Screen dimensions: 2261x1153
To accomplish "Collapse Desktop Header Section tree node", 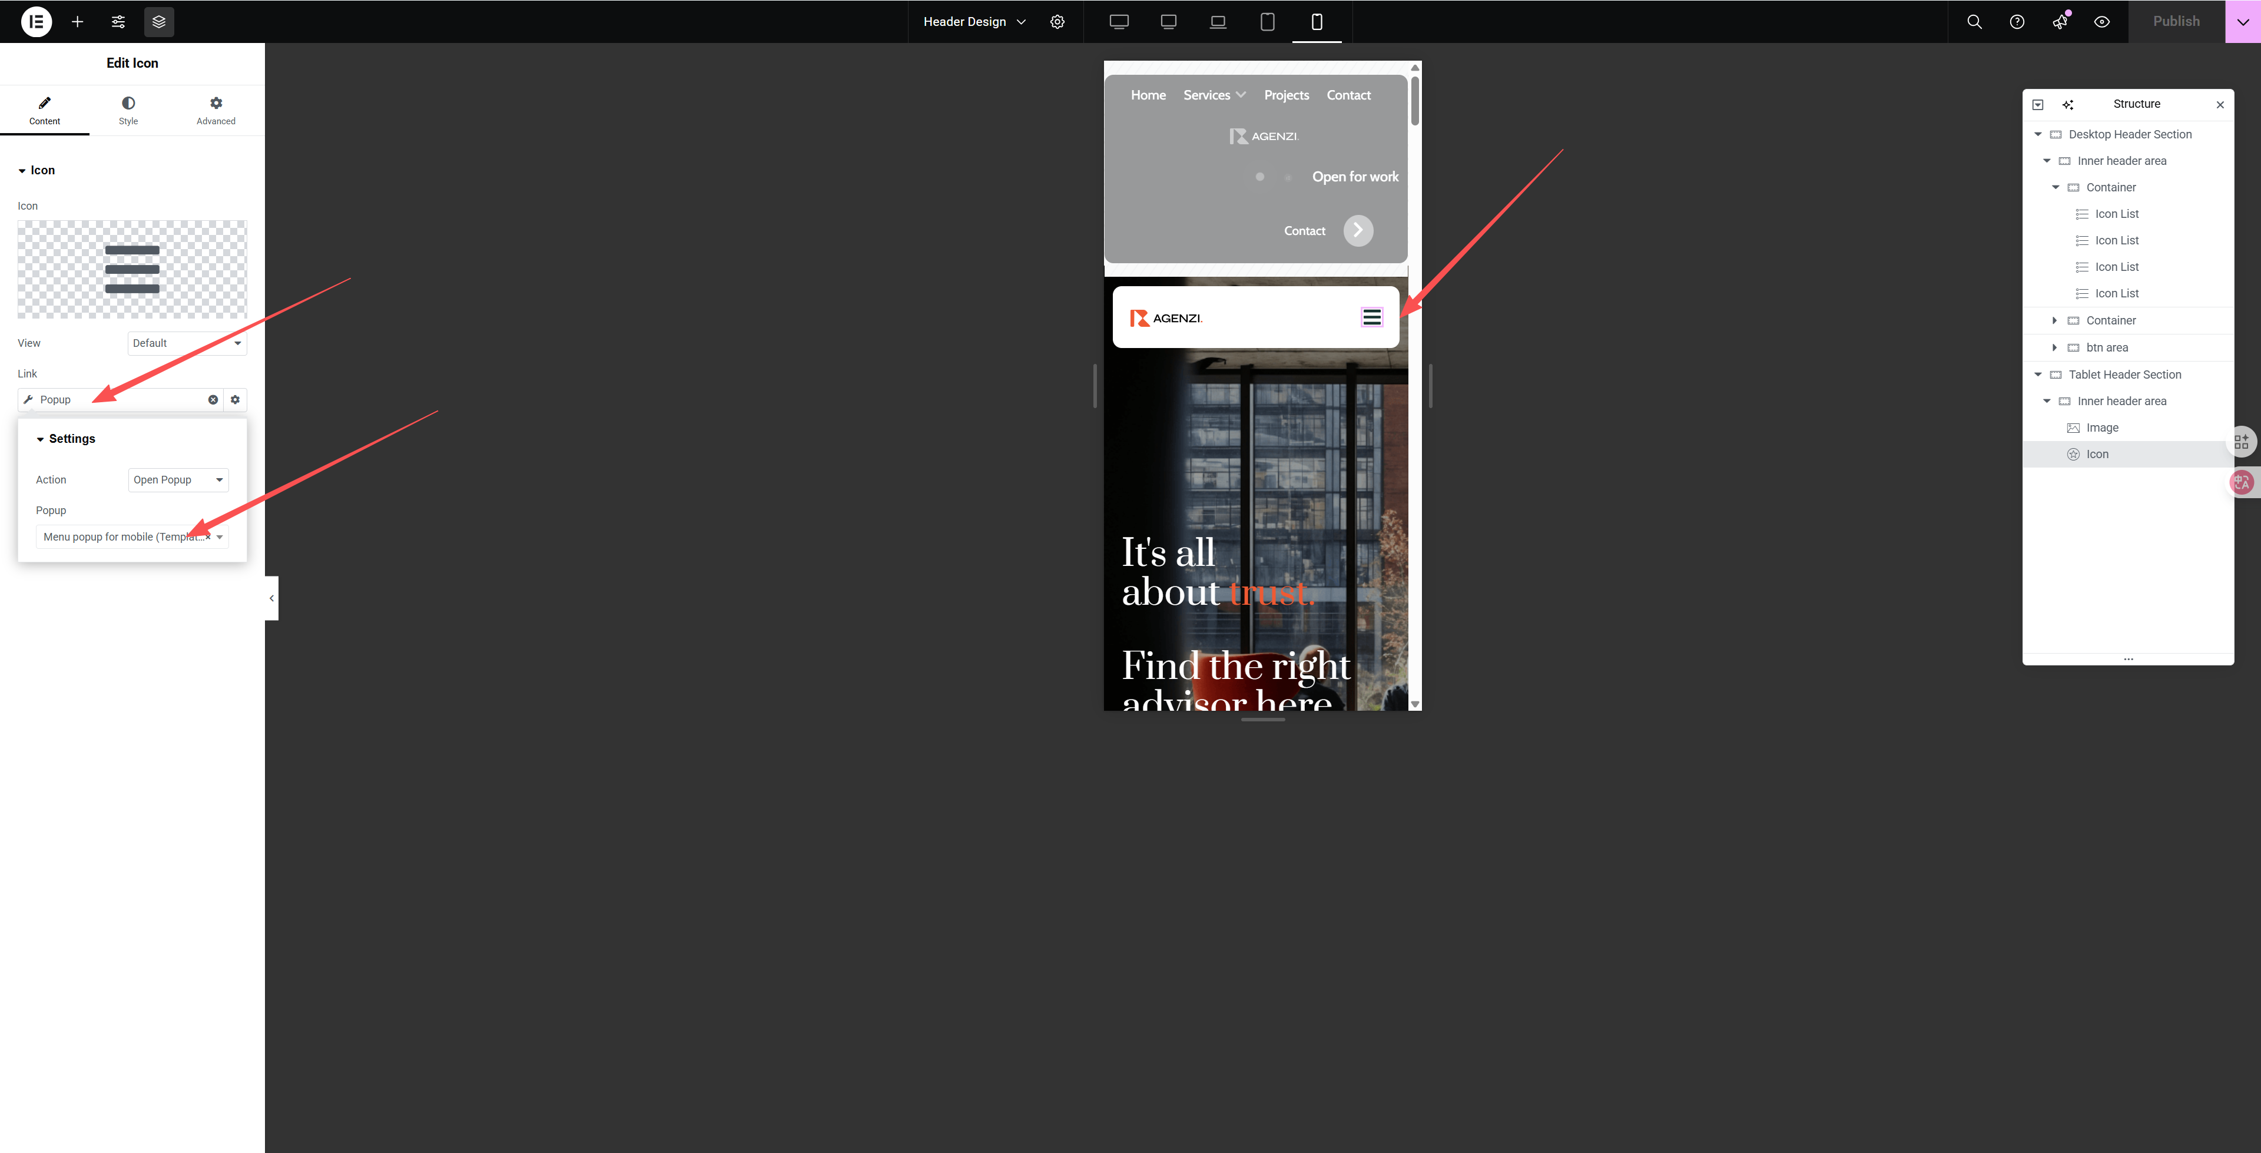I will click(2038, 134).
